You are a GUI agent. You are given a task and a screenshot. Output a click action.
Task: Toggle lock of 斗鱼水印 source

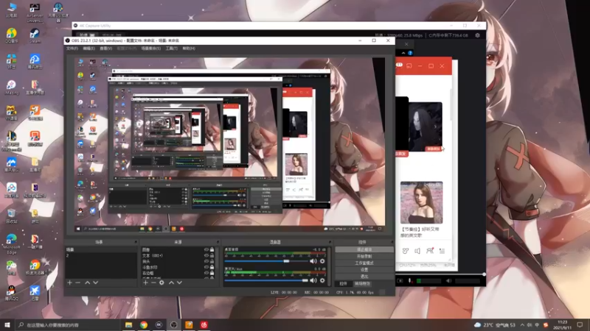point(212,267)
